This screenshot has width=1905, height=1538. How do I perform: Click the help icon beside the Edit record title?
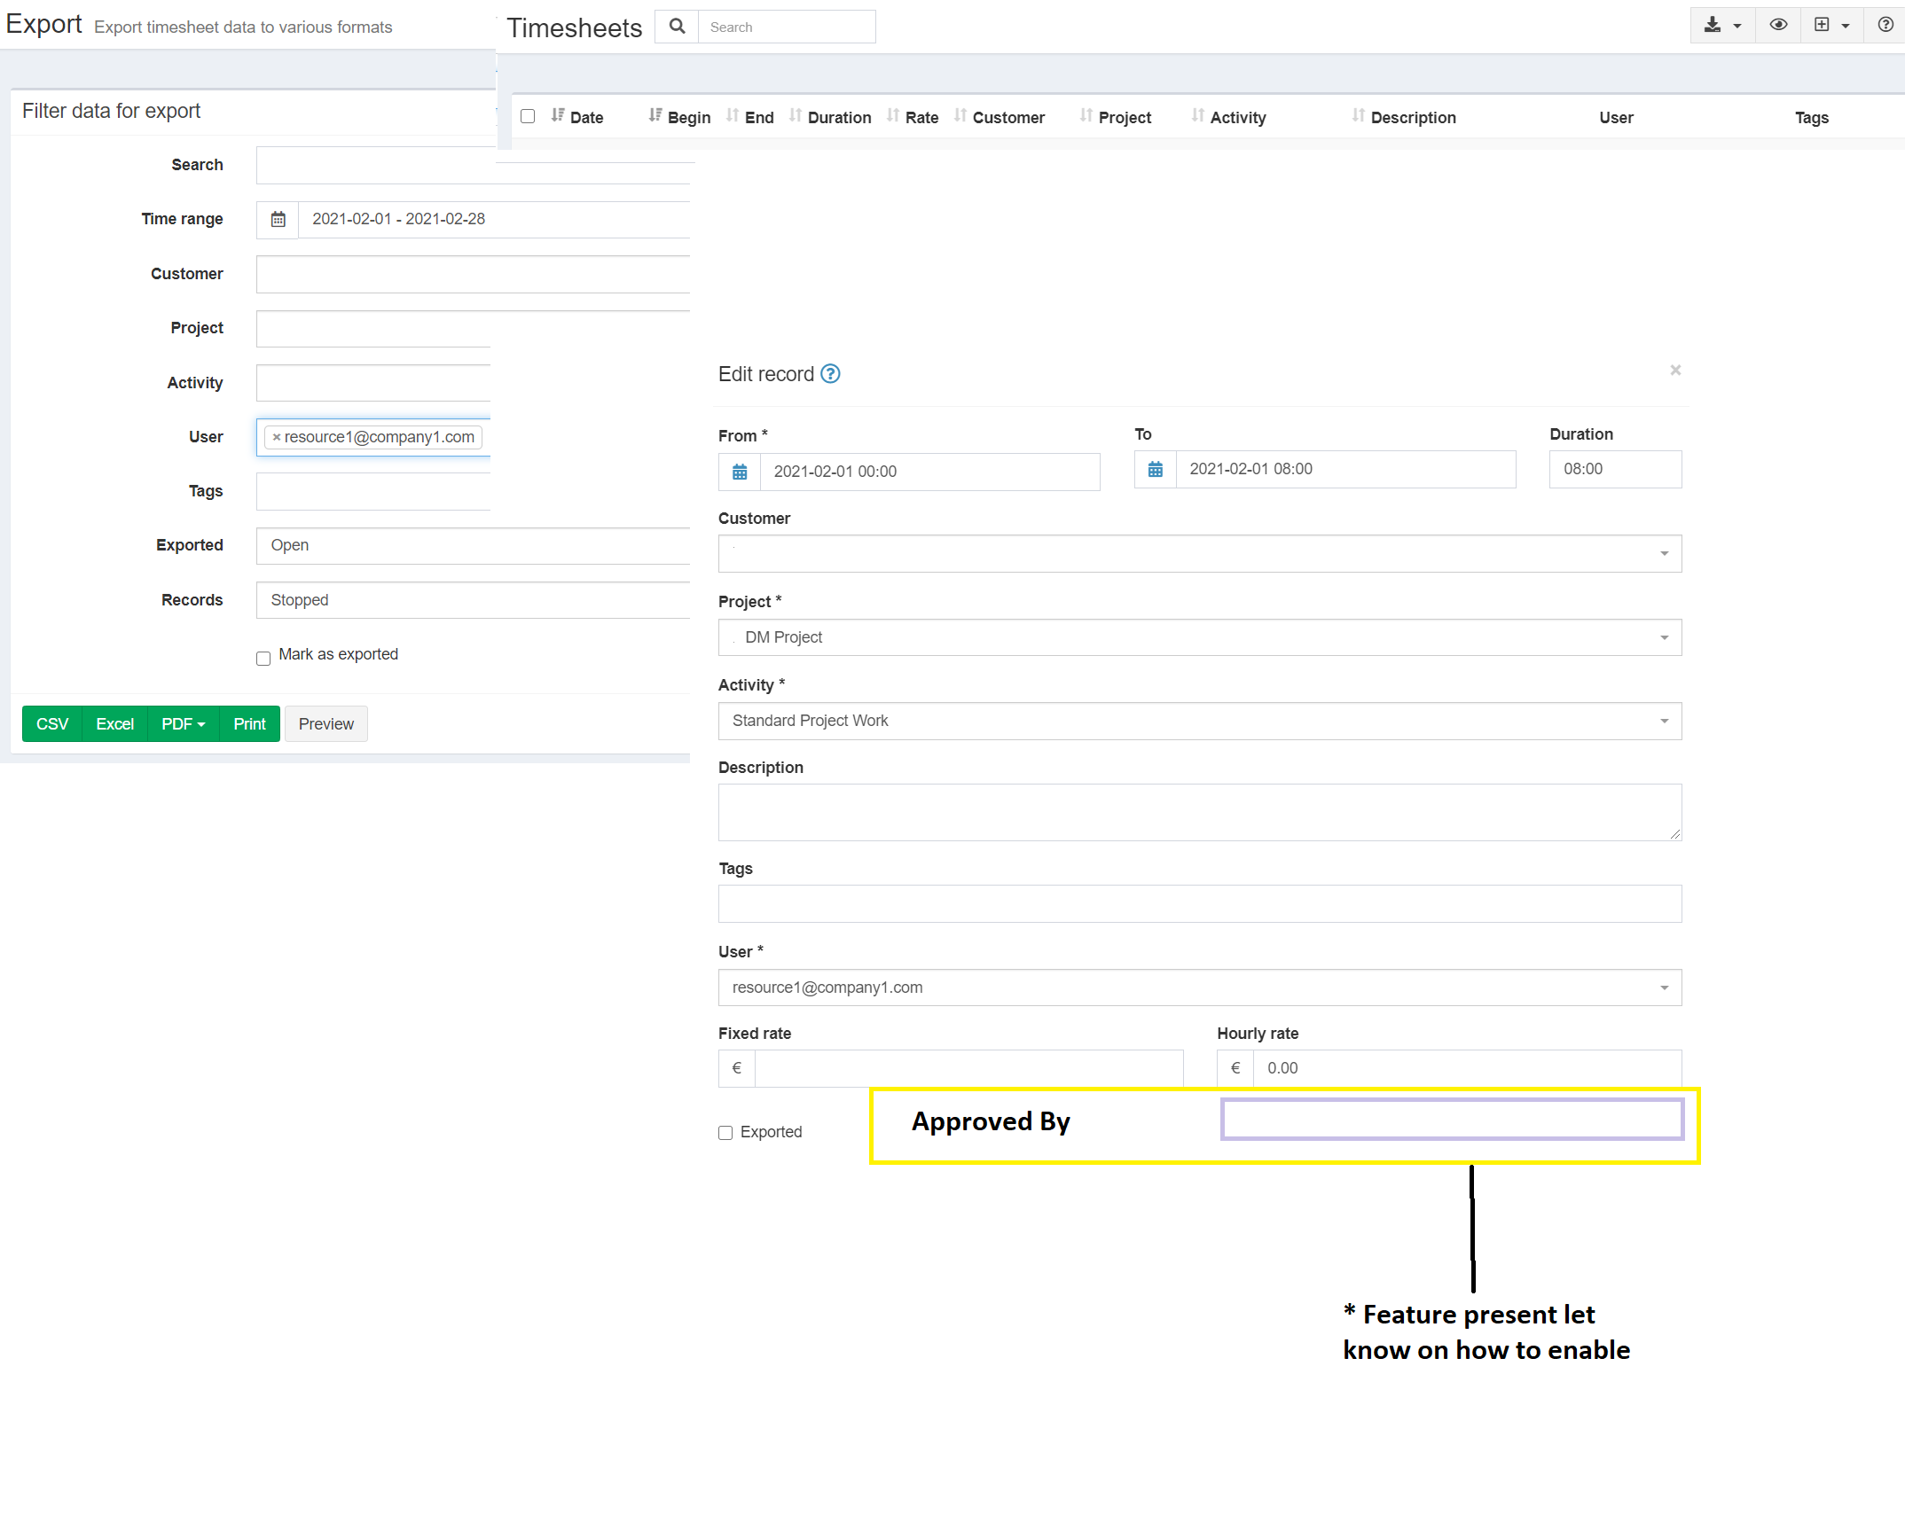(x=830, y=374)
